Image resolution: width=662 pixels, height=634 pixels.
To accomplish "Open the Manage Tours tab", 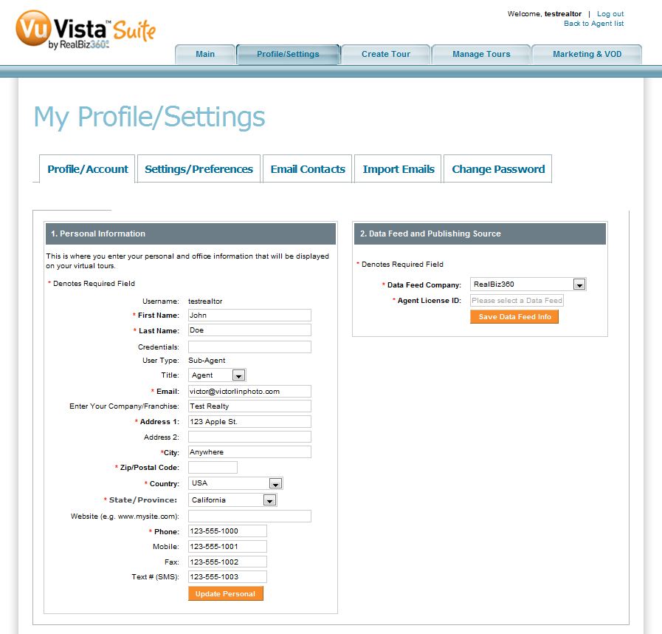I will (481, 54).
